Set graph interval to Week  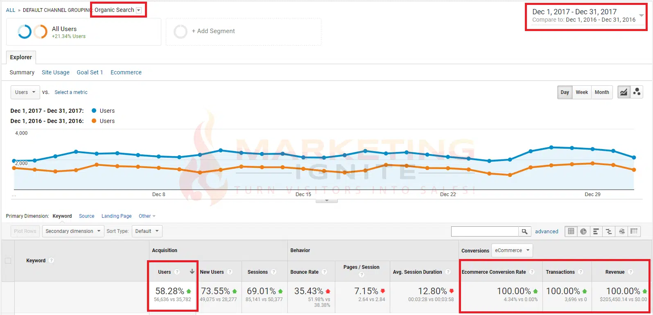pyautogui.click(x=581, y=92)
